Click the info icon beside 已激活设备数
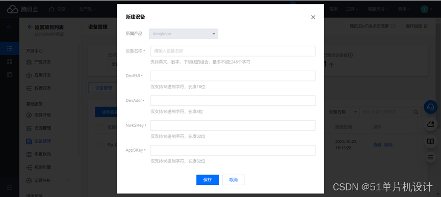The width and height of the screenshot is (441, 197). (x=350, y=55)
